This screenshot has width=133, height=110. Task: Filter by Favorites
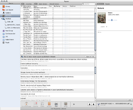point(29,4)
